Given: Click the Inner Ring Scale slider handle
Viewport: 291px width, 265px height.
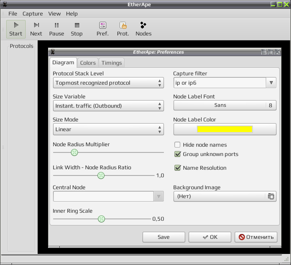Looking at the screenshot, I should [101, 219].
